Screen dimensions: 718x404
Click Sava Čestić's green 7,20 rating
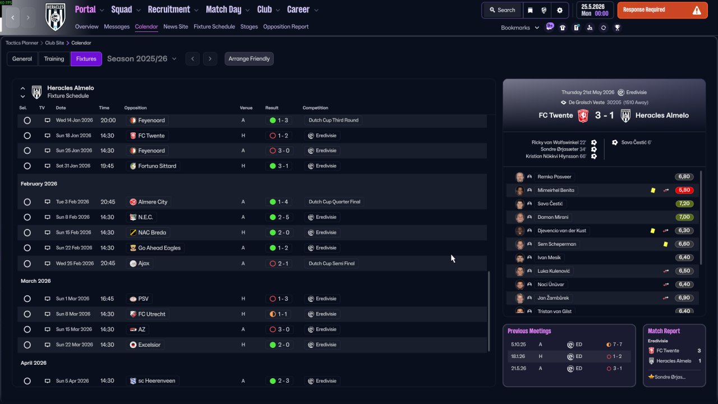[684, 204]
